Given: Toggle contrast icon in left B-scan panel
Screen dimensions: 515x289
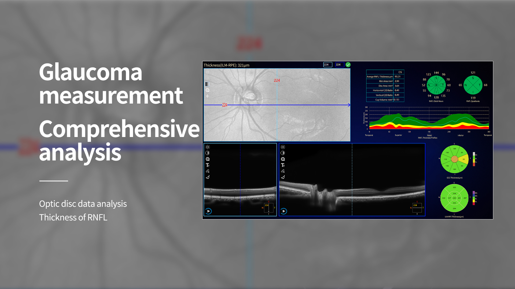Looking at the screenshot, I should pyautogui.click(x=208, y=153).
